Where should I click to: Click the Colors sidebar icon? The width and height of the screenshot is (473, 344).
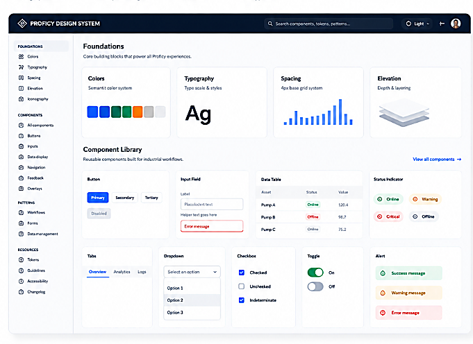click(x=21, y=57)
